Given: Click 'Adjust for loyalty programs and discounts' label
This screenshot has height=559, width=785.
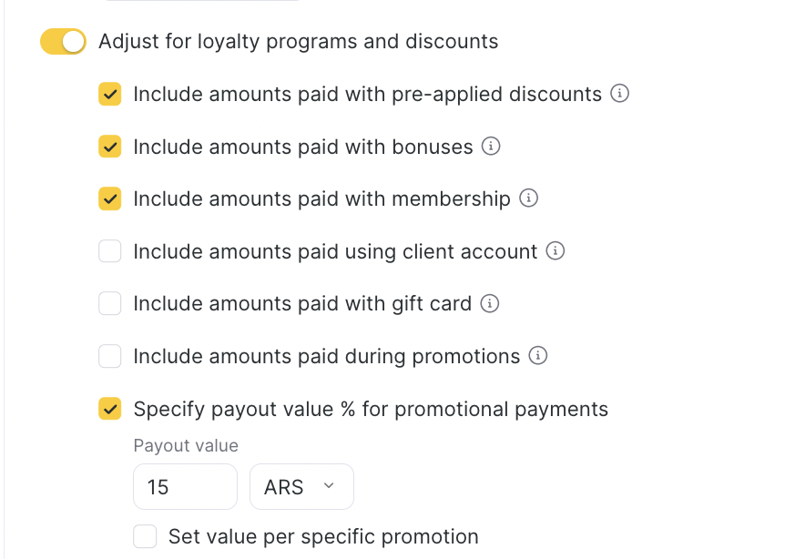Looking at the screenshot, I should point(298,42).
